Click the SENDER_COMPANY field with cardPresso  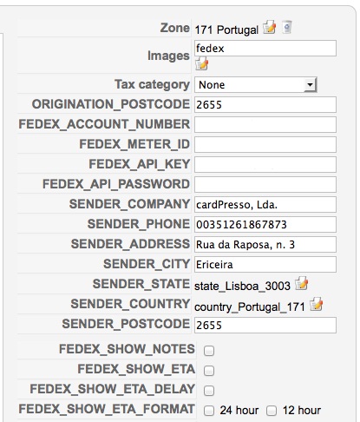point(265,205)
